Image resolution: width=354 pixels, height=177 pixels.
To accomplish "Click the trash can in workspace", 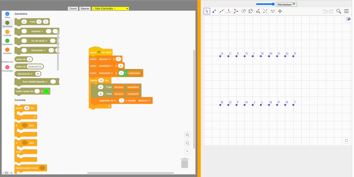I will click(185, 163).
